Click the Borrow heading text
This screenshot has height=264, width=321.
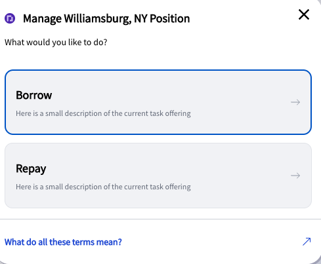coord(34,95)
